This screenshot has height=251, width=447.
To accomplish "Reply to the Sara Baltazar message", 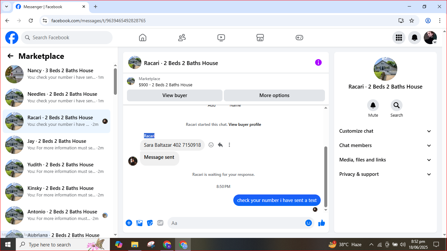I will [x=220, y=145].
